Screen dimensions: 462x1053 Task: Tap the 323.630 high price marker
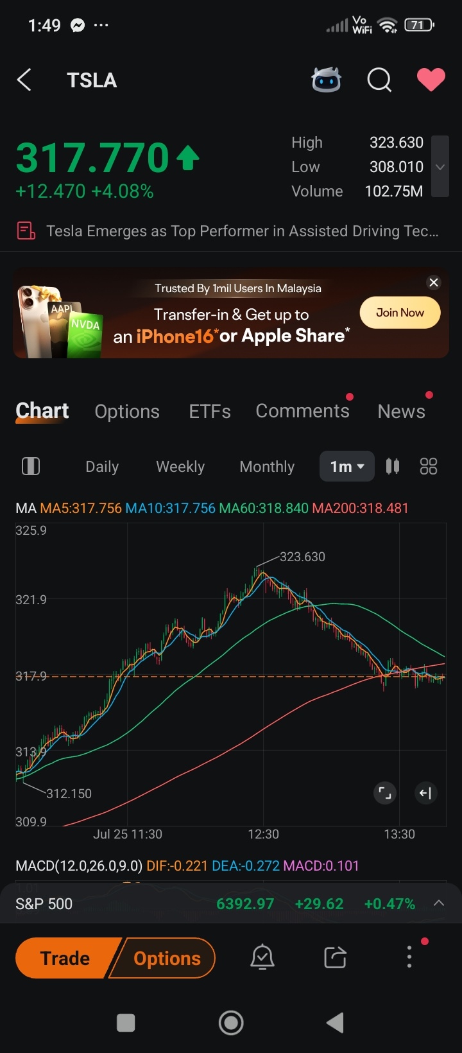pyautogui.click(x=302, y=557)
